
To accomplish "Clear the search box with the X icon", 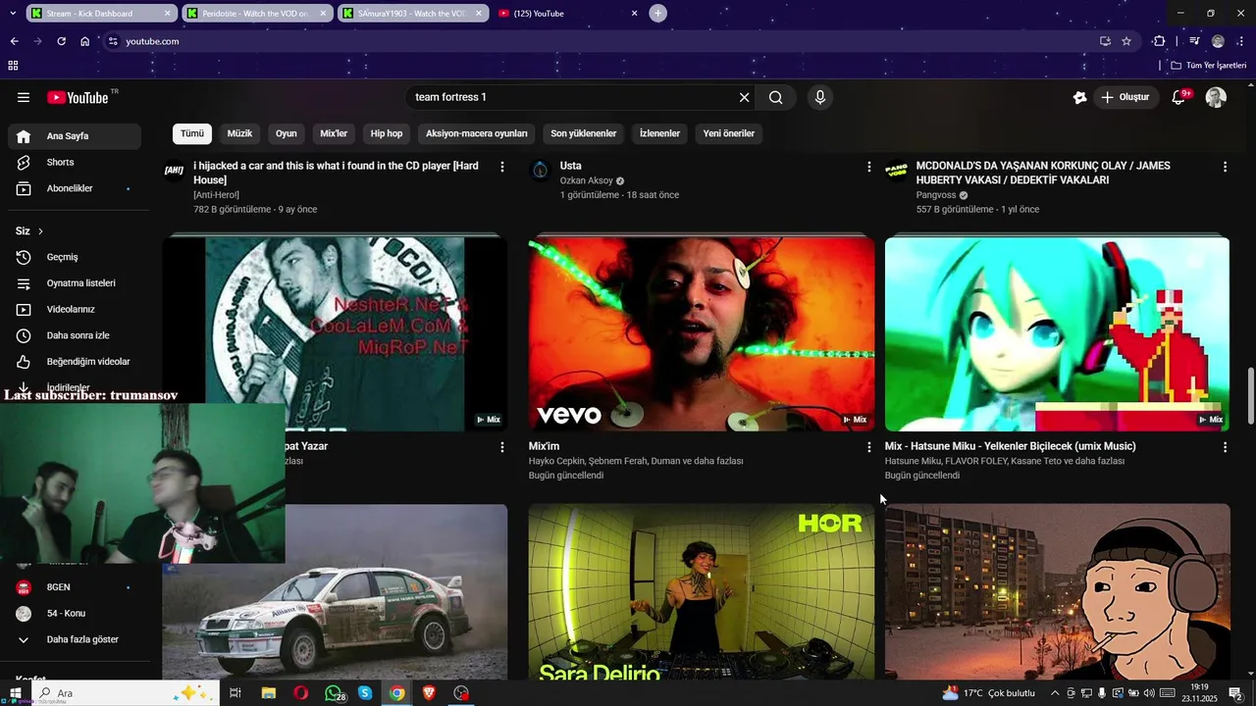I will 744,97.
